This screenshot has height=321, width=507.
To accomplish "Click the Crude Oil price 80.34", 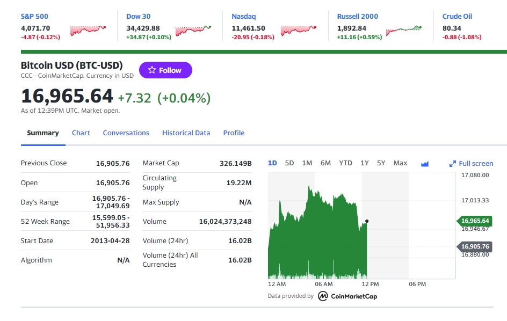I will [452, 28].
